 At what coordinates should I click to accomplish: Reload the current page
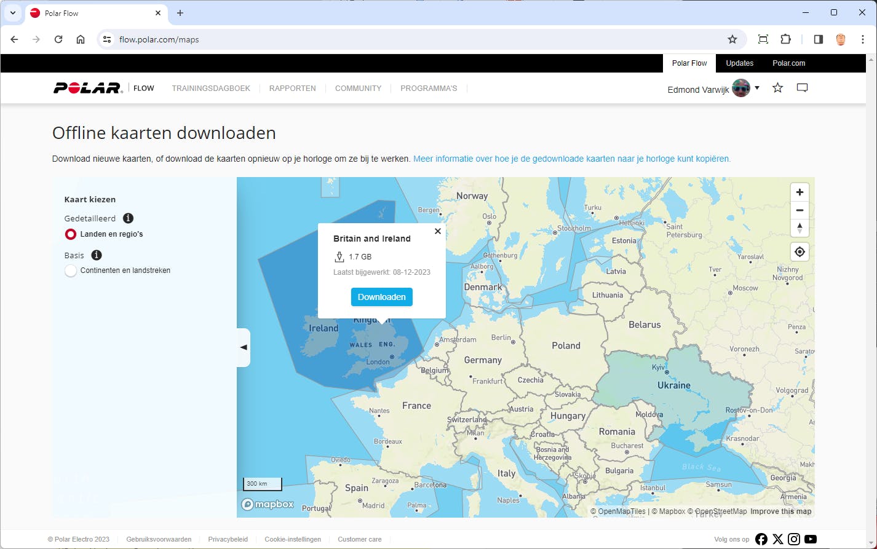coord(58,39)
